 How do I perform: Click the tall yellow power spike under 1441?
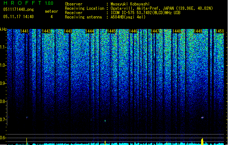[x=26, y=141]
